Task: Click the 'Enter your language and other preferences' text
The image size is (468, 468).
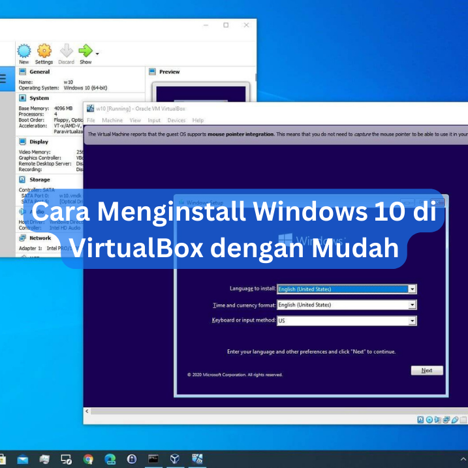Action: coord(311,352)
